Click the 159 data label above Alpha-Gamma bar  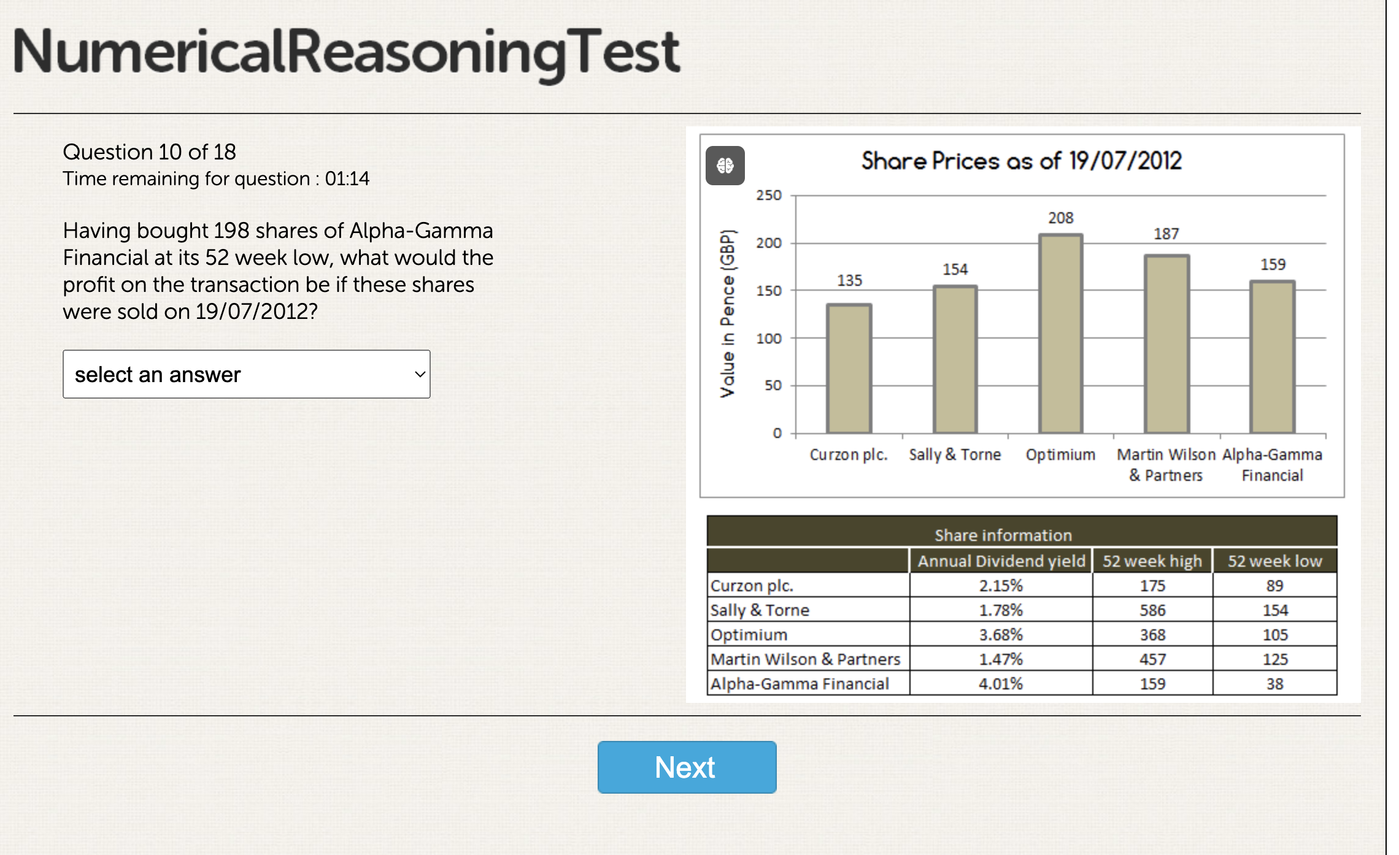pyautogui.click(x=1273, y=264)
